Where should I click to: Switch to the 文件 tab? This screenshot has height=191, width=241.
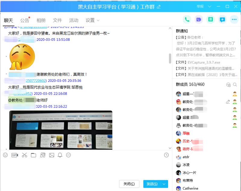tap(57, 20)
